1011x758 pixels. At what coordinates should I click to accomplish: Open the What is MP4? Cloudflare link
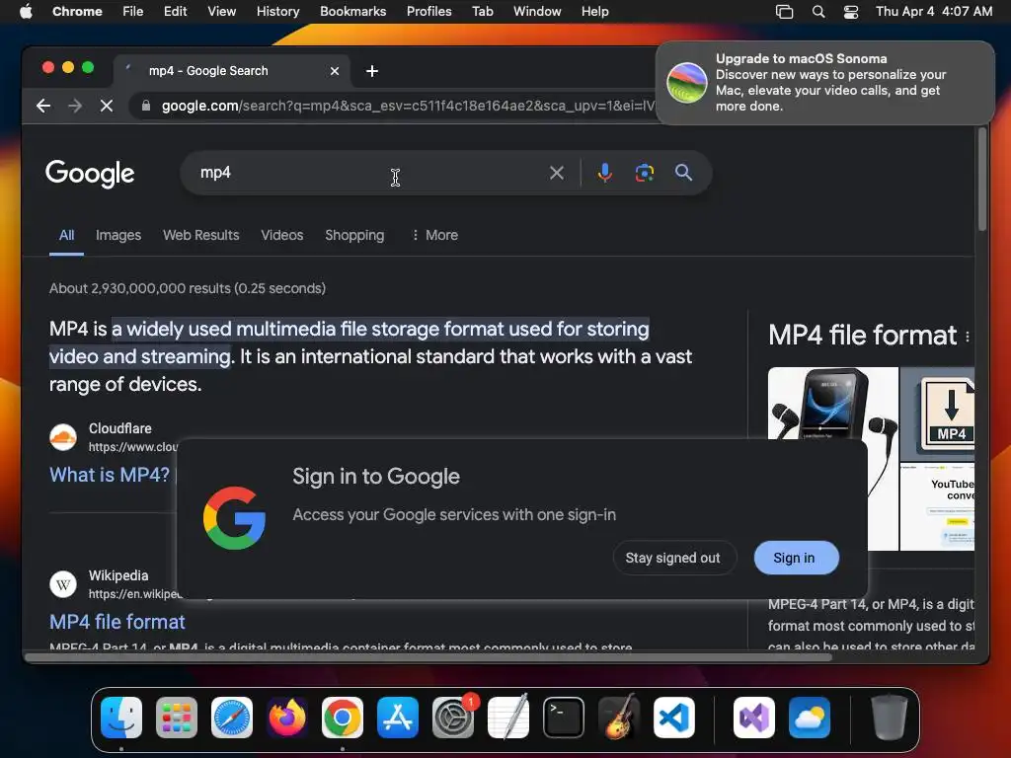coord(110,475)
